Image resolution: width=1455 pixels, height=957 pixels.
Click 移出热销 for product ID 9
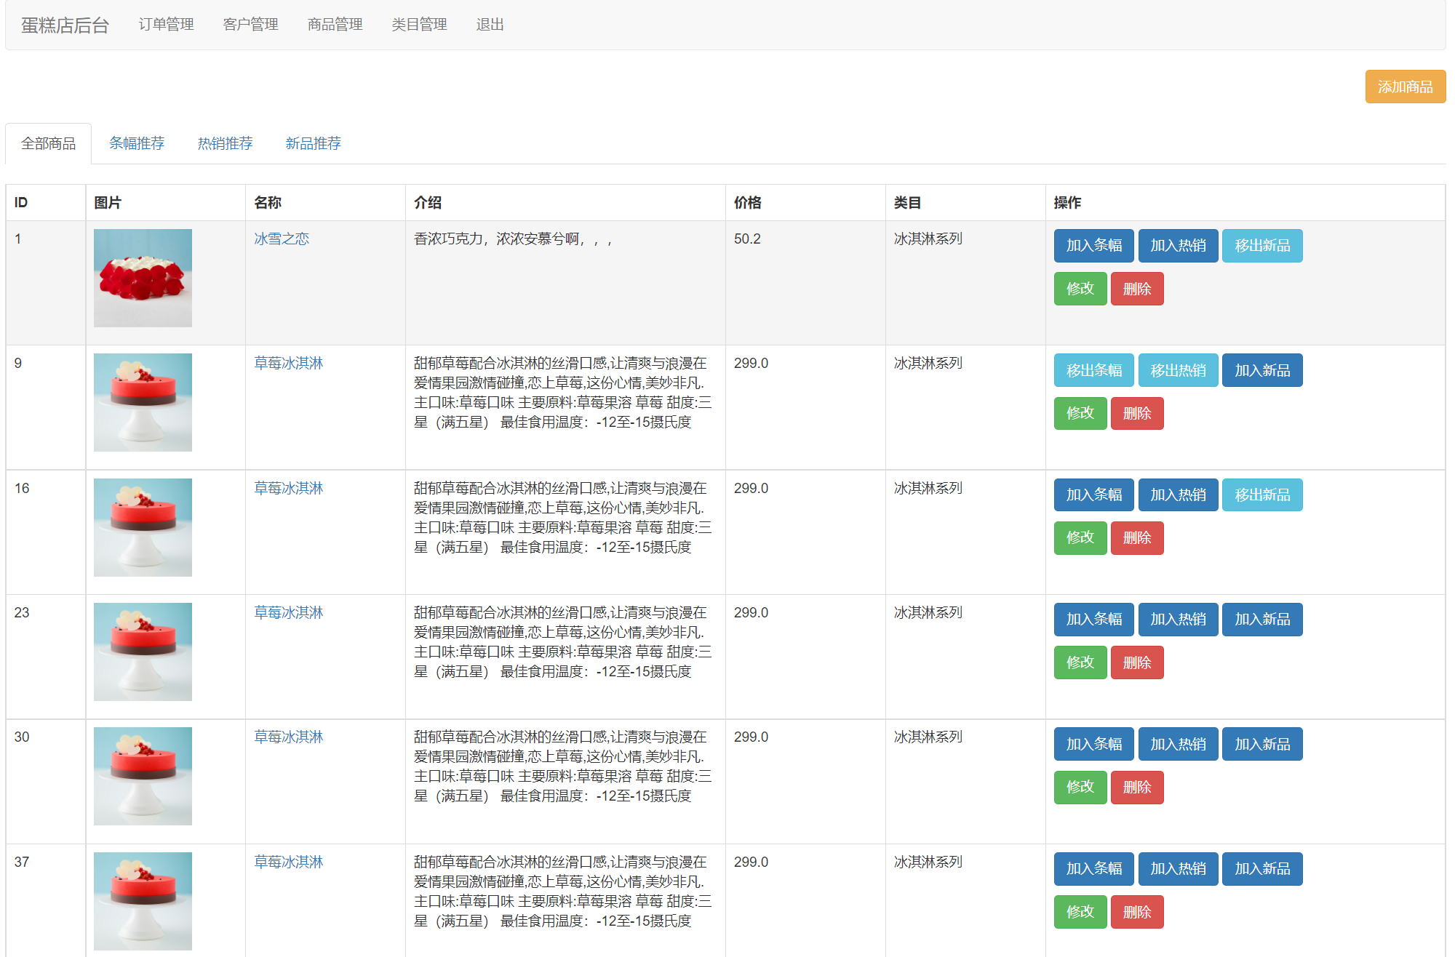pos(1178,370)
